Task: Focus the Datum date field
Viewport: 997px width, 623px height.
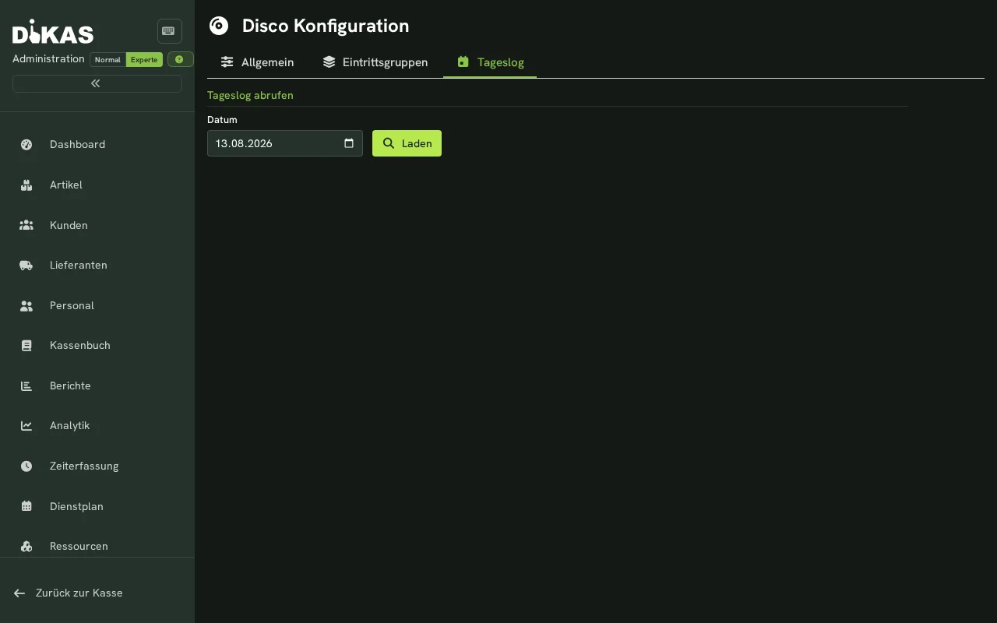Action: (x=285, y=143)
